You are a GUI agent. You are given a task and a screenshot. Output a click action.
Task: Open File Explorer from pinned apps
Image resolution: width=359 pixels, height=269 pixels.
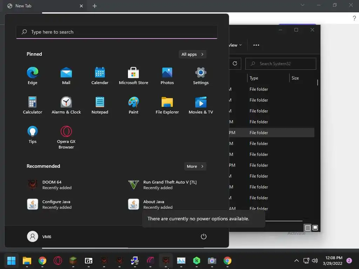[x=167, y=105]
